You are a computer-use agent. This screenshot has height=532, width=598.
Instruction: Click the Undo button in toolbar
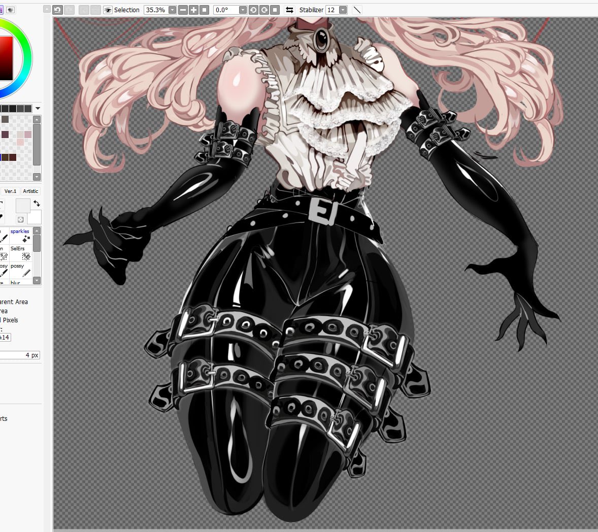click(x=57, y=10)
